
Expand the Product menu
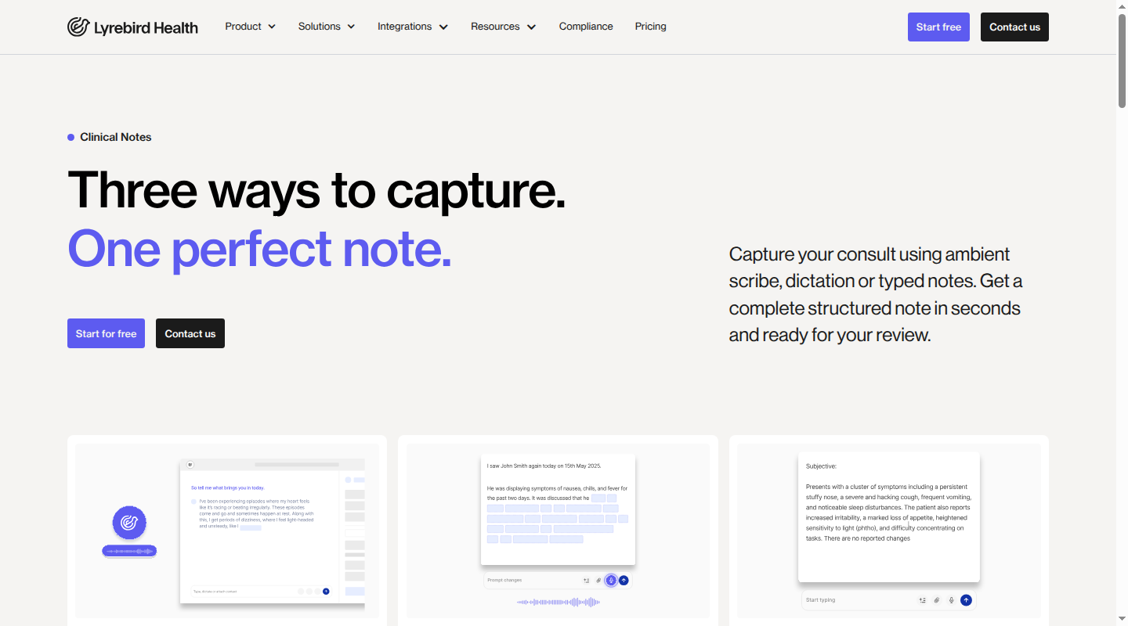[x=251, y=27]
